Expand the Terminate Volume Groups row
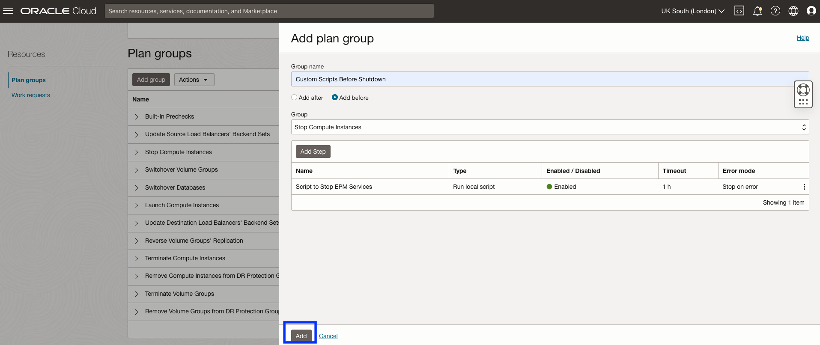Screen dimensions: 820x345 pyautogui.click(x=137, y=294)
